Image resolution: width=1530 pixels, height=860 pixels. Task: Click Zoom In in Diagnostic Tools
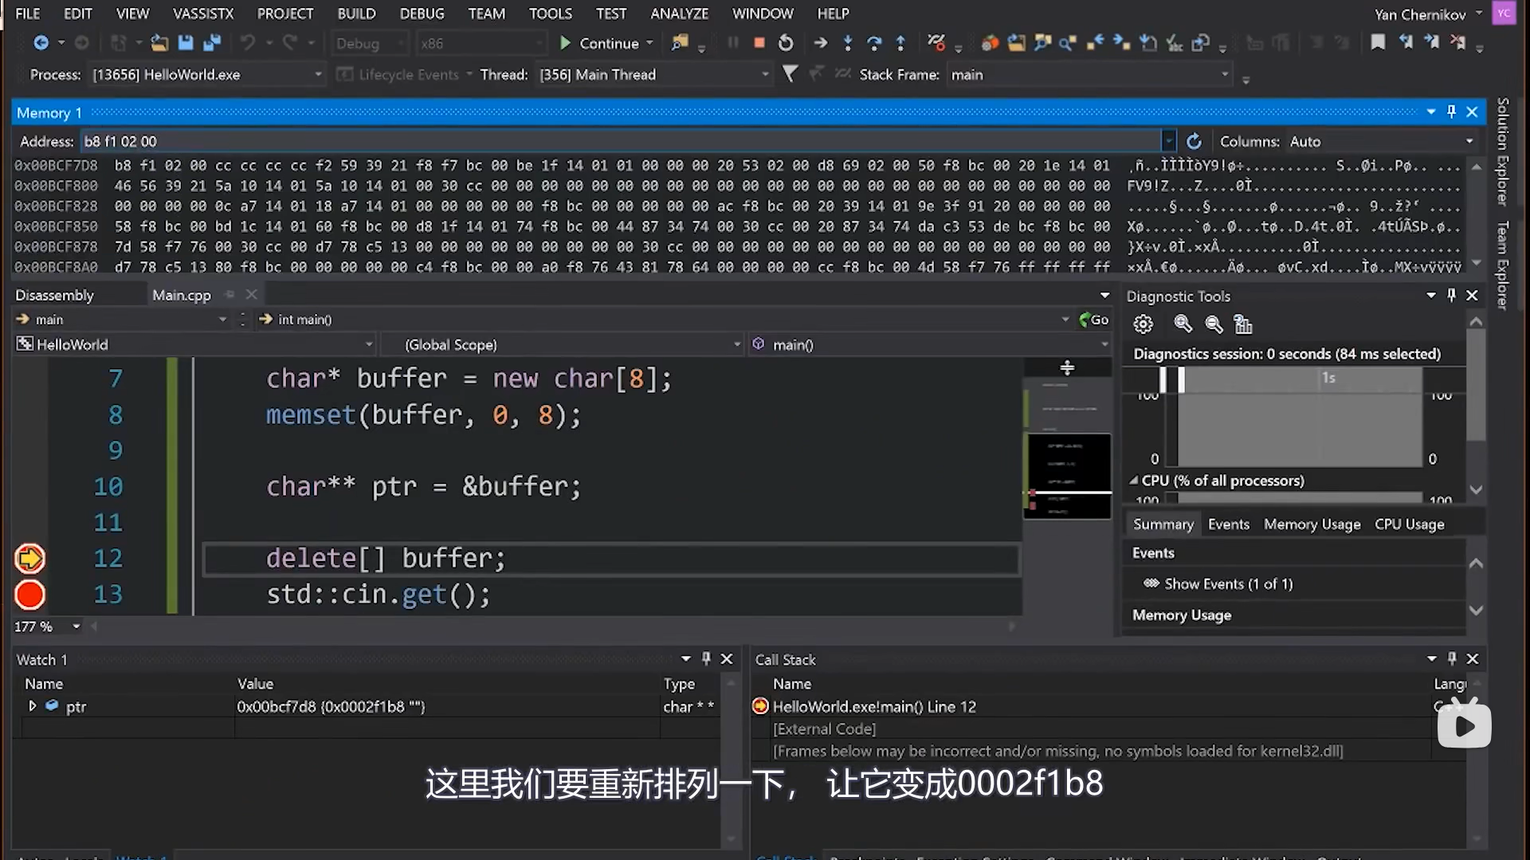pyautogui.click(x=1183, y=324)
